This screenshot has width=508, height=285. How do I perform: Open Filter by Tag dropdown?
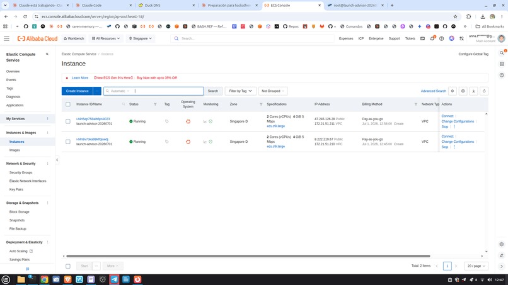coord(240,91)
